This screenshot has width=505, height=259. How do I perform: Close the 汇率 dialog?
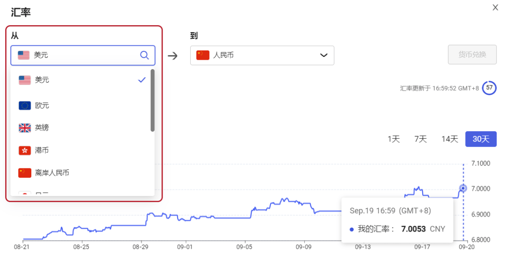point(495,7)
